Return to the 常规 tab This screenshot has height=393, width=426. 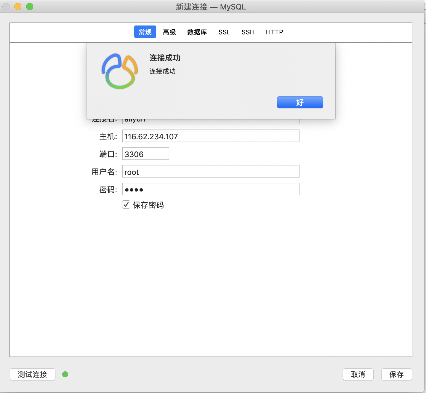(145, 32)
